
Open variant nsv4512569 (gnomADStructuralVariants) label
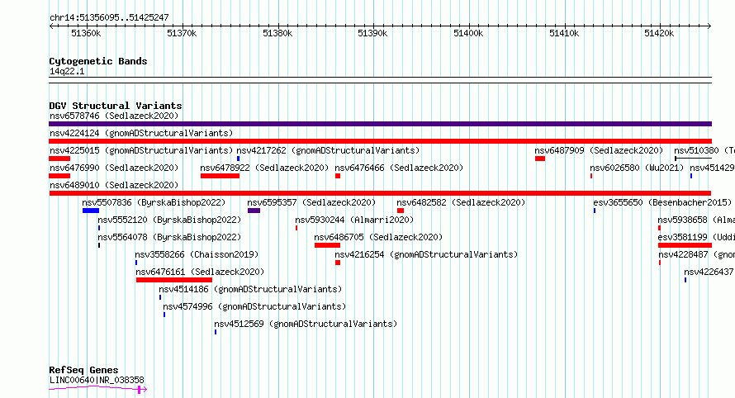306,324
